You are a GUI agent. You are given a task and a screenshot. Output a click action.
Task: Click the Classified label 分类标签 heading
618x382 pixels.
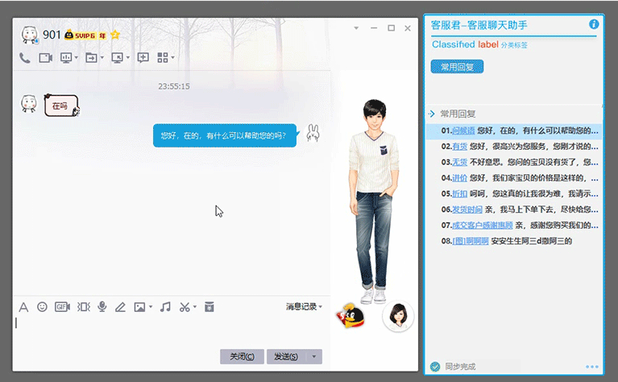click(479, 44)
